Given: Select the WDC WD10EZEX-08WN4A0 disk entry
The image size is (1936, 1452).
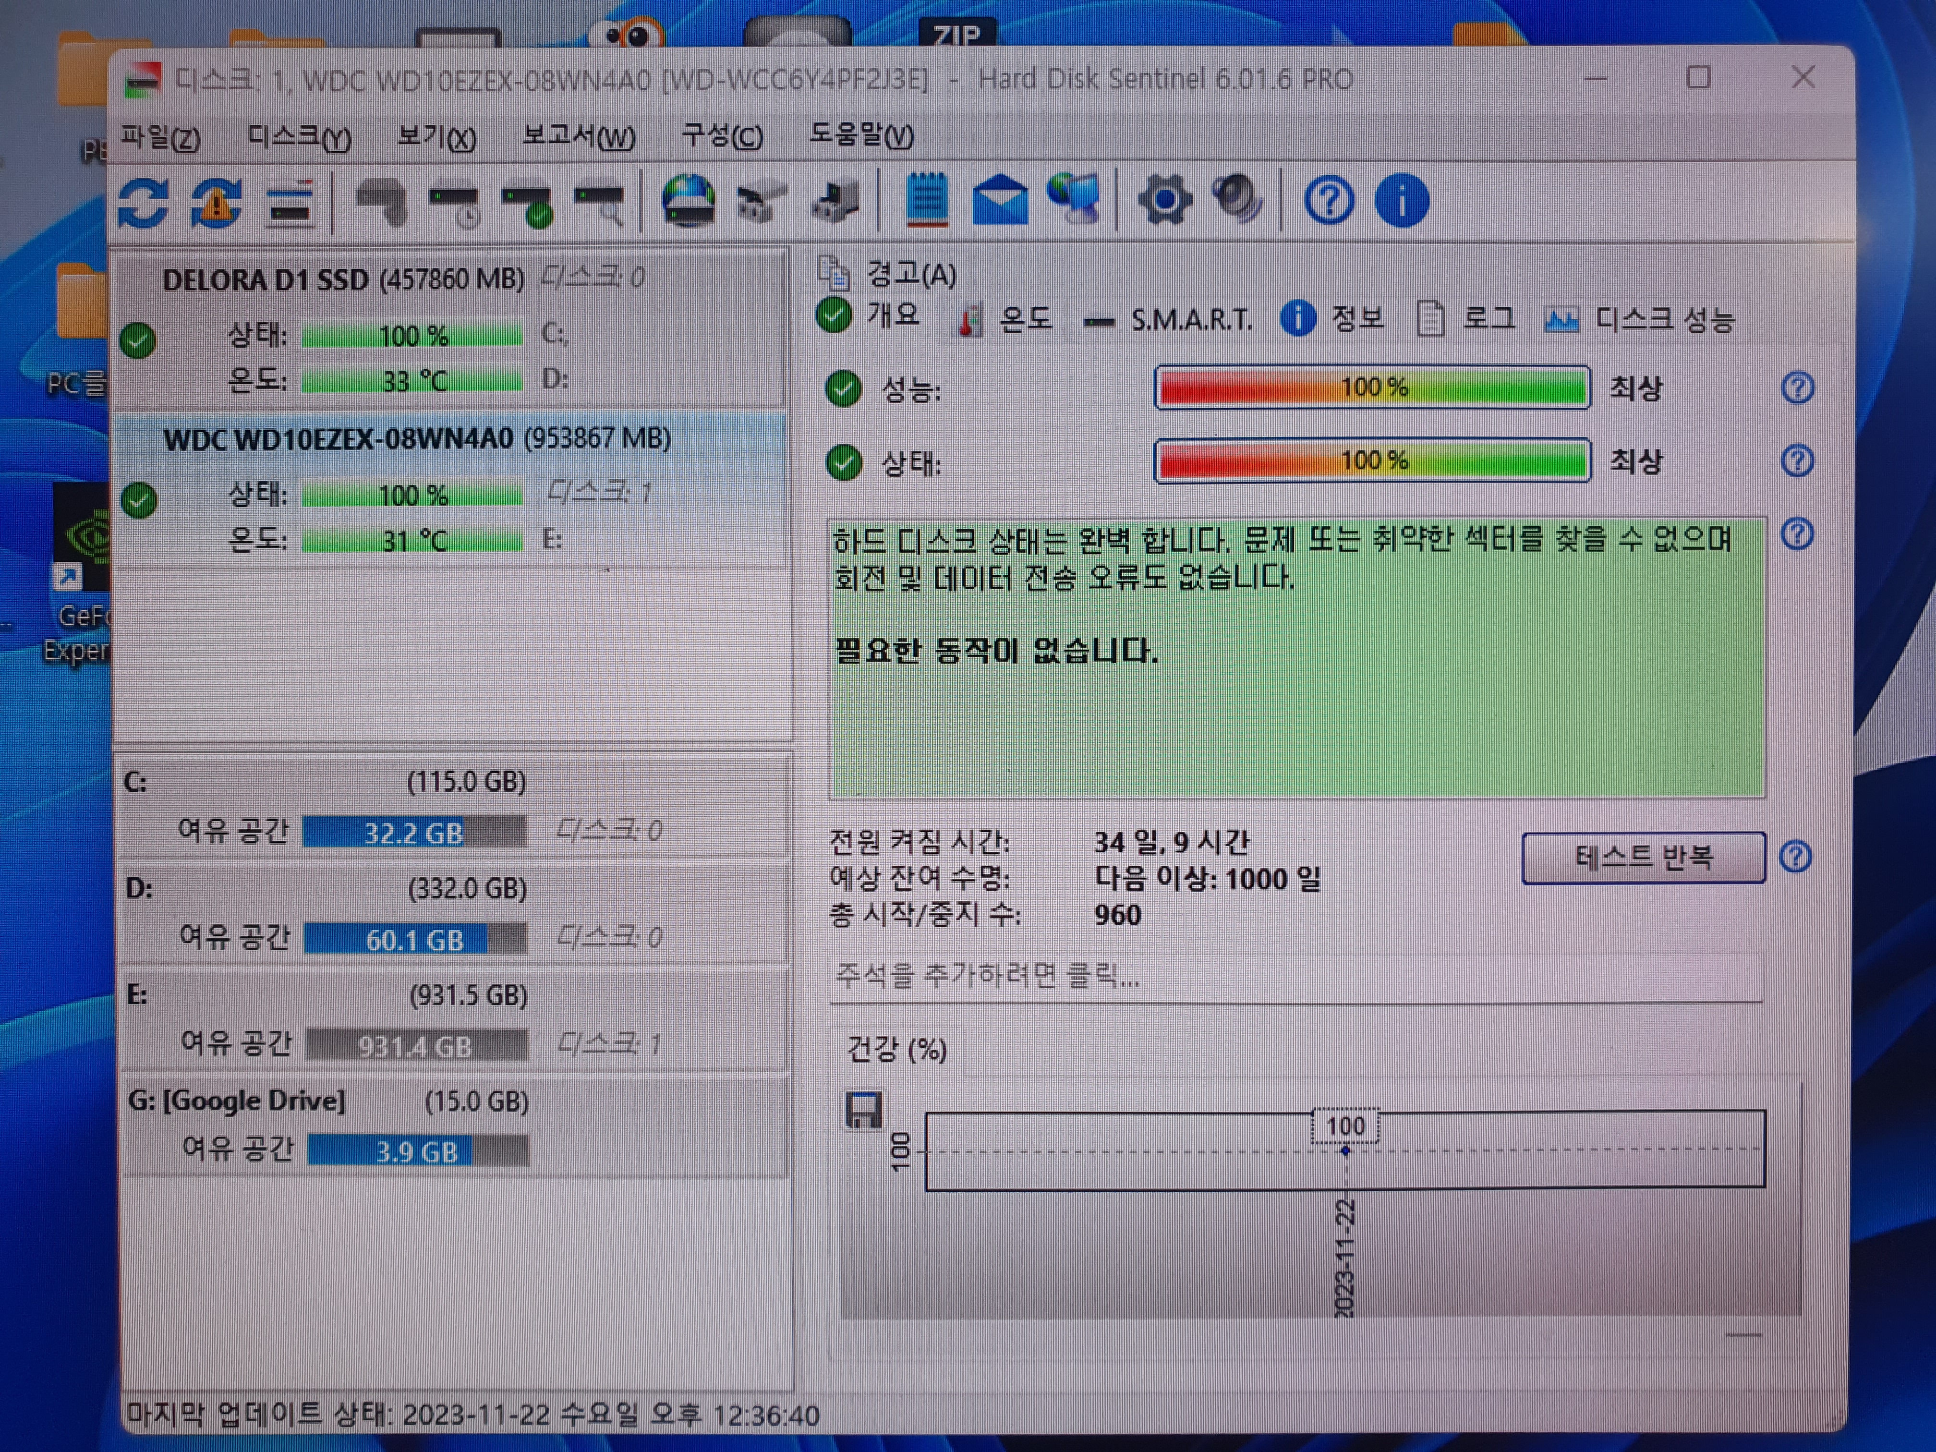Looking at the screenshot, I should [452, 490].
